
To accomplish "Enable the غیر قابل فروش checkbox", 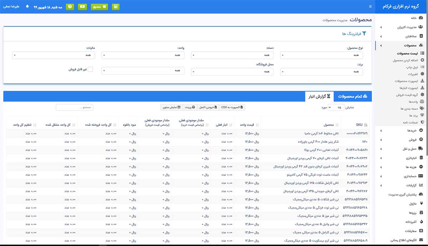I will 90,70.
